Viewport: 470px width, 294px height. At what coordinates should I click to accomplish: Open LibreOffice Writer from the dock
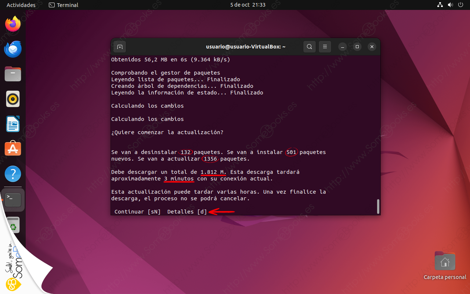pos(13,124)
